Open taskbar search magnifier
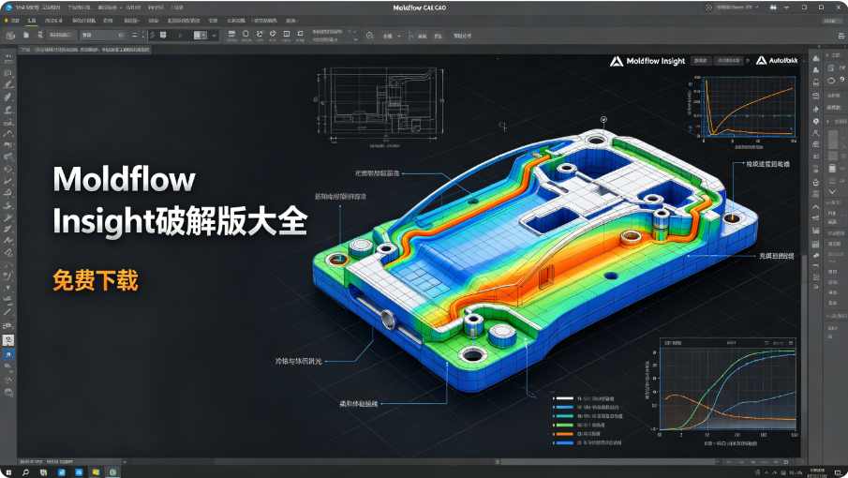 point(25,472)
